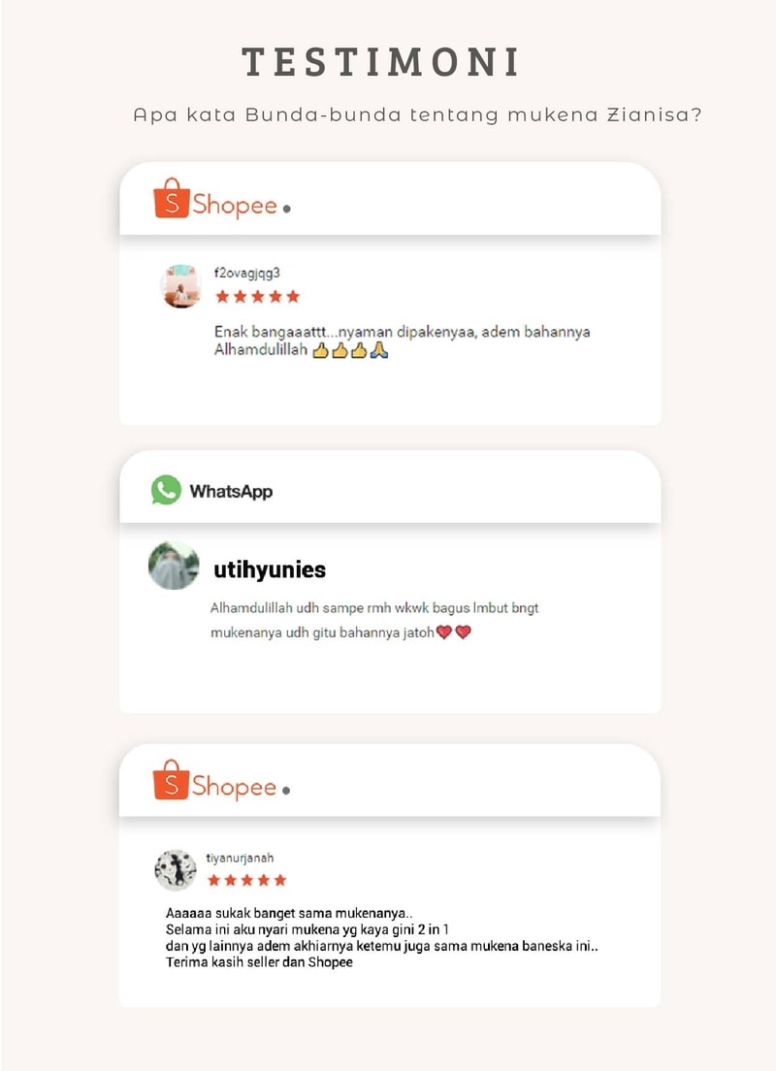Screen dimensions: 776x1071
Task: Click five-star rating under tiyanurjanah
Action: (x=246, y=880)
